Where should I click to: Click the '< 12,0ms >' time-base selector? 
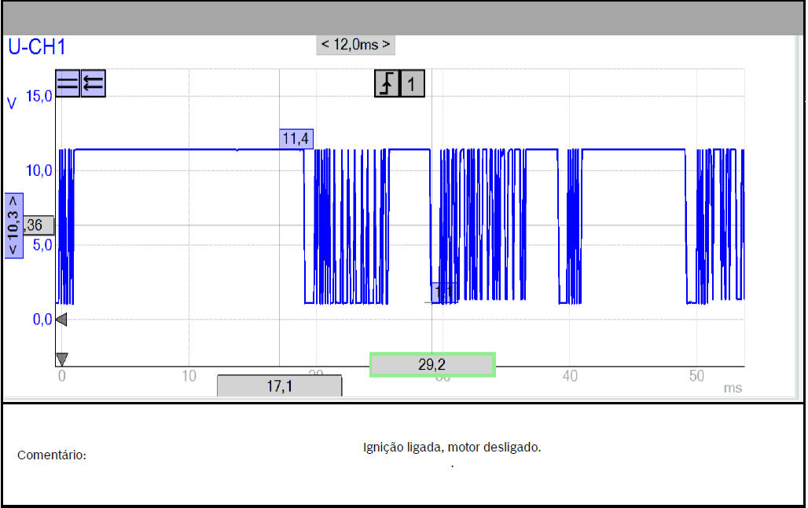[355, 45]
